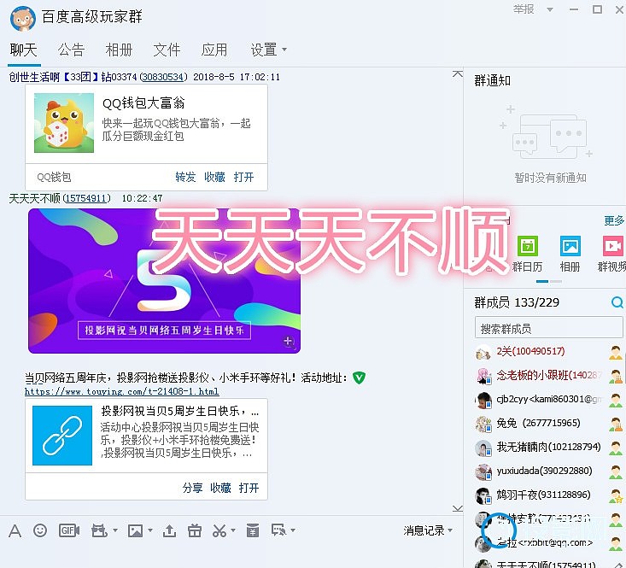
Task: Click the group avatar bear icon
Action: pyautogui.click(x=22, y=18)
